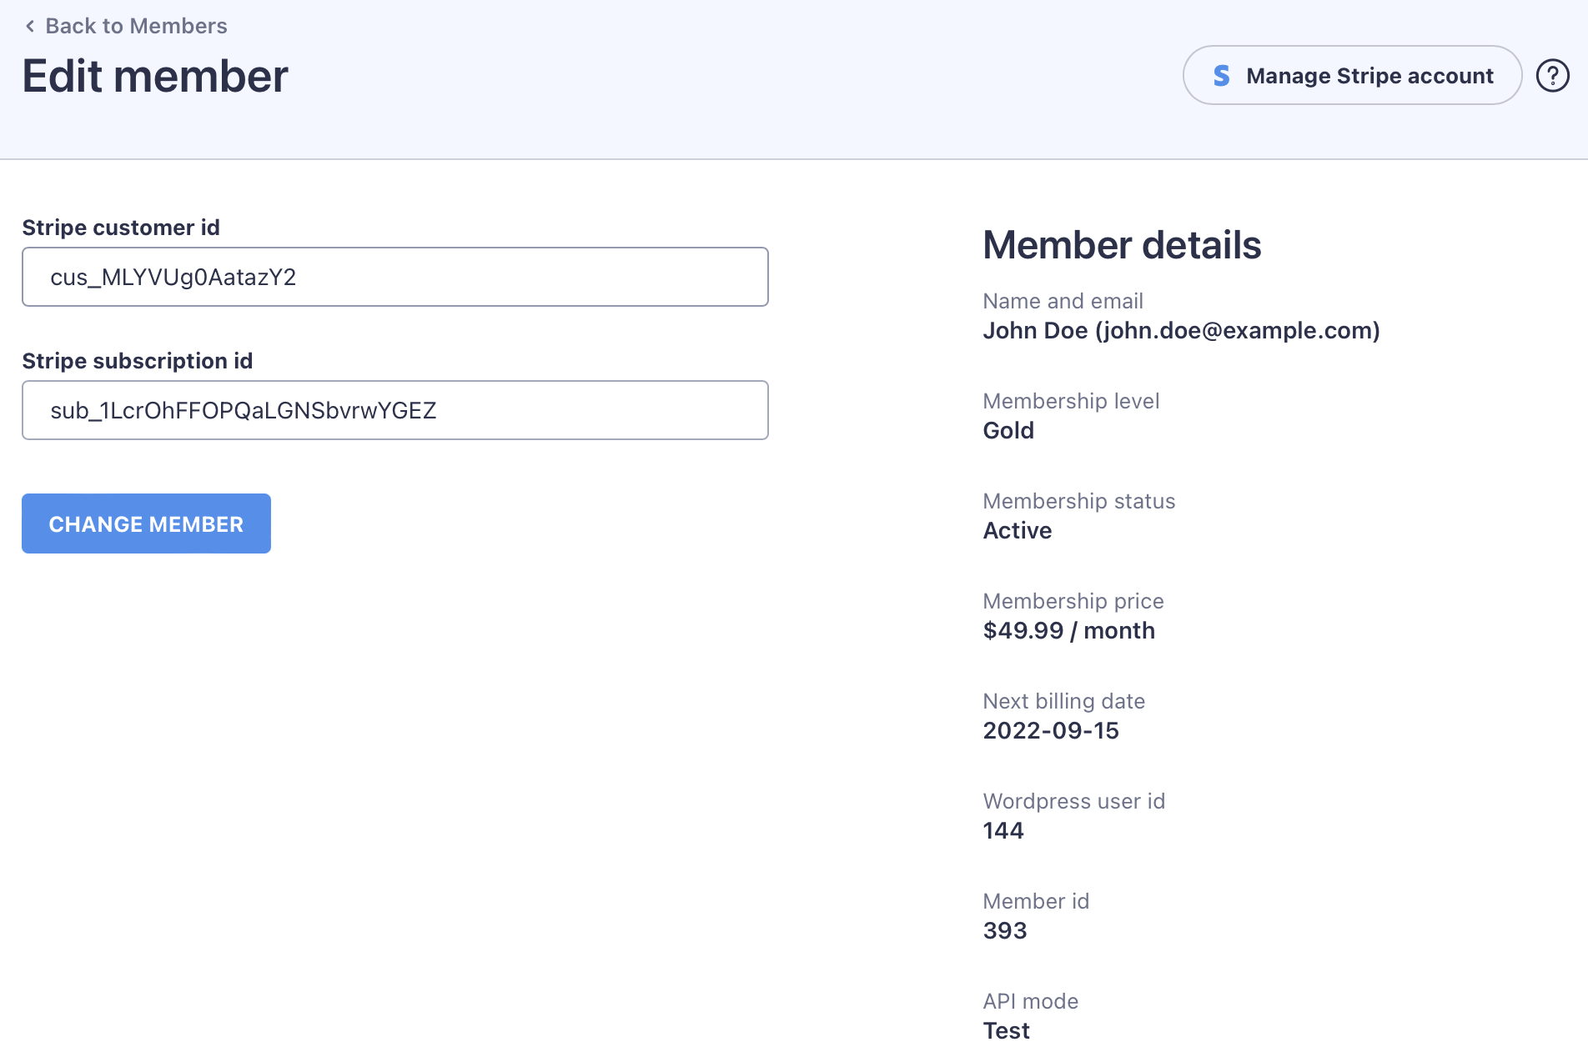The width and height of the screenshot is (1588, 1062).
Task: Click the Stripe subscription id label
Action: tap(138, 361)
